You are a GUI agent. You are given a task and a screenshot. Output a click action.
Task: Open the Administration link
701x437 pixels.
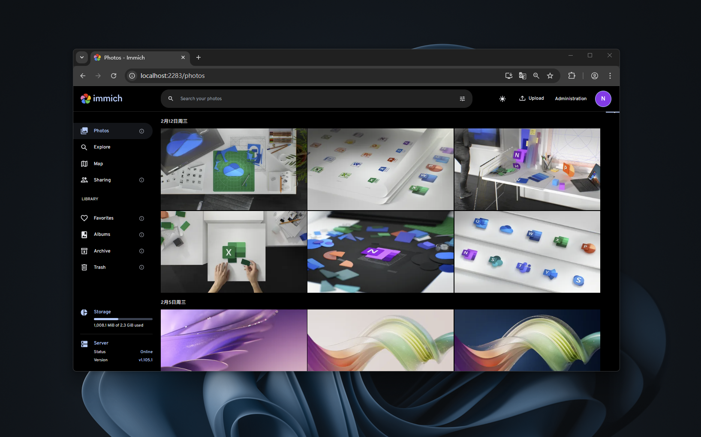(x=571, y=98)
